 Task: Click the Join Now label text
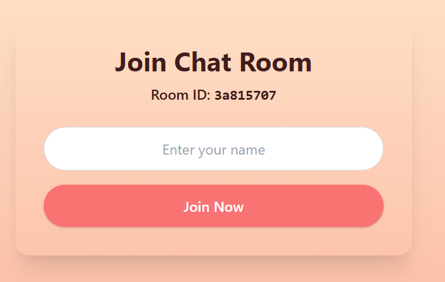coord(214,207)
